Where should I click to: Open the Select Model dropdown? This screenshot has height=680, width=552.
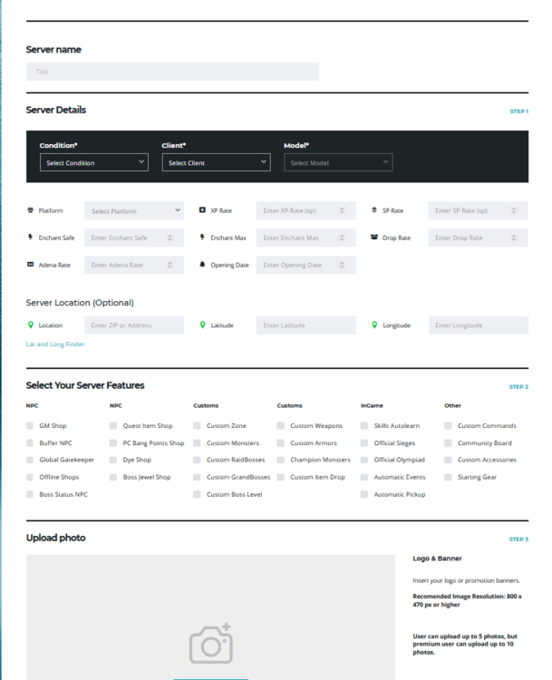click(338, 162)
